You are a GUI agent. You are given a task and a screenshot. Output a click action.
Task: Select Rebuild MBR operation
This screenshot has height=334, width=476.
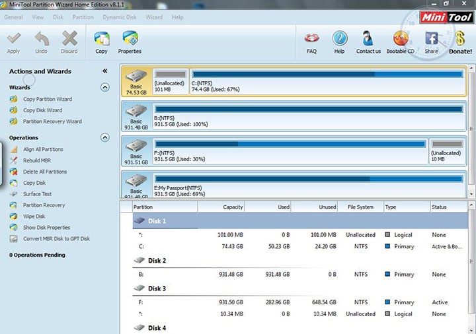click(37, 160)
